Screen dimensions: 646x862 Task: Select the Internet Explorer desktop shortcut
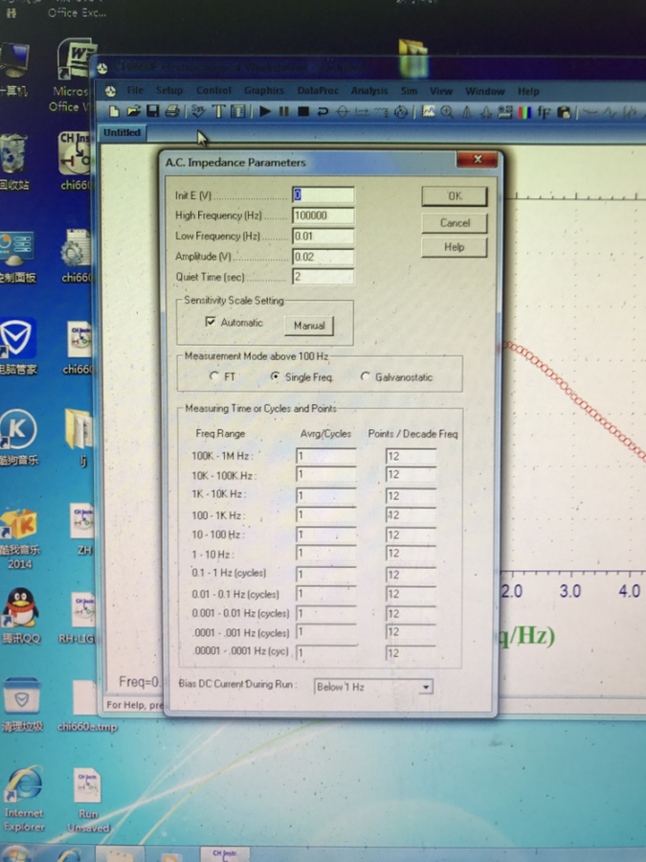(x=23, y=798)
